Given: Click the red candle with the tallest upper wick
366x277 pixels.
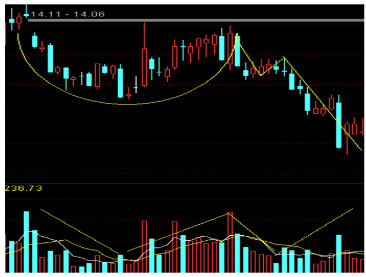Looking at the screenshot, I should pos(145,66).
